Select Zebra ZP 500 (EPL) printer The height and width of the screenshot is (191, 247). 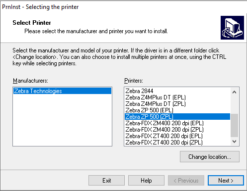click(177, 110)
